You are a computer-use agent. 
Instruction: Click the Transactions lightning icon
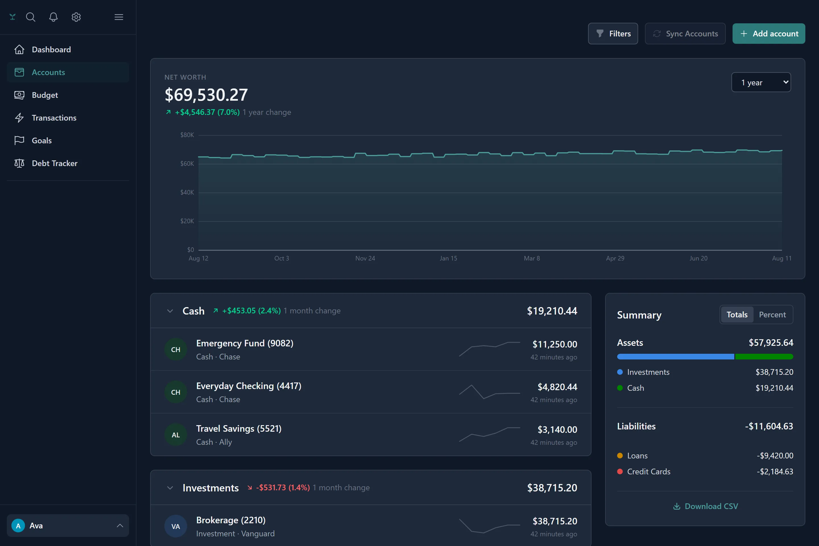(x=19, y=118)
